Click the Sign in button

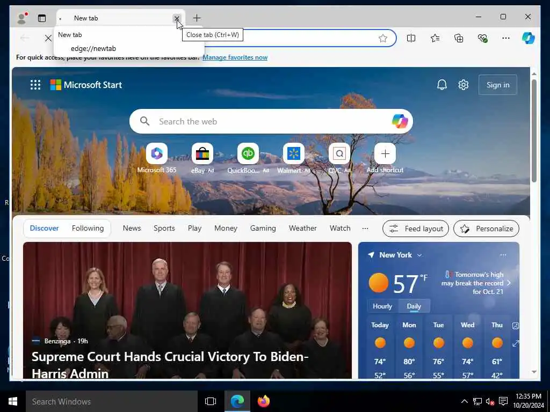[498, 85]
